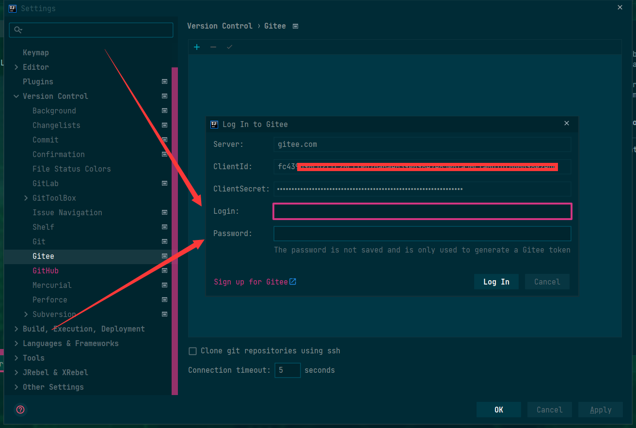Click the Server field showing gitee.com
This screenshot has height=428, width=636.
pyautogui.click(x=422, y=144)
